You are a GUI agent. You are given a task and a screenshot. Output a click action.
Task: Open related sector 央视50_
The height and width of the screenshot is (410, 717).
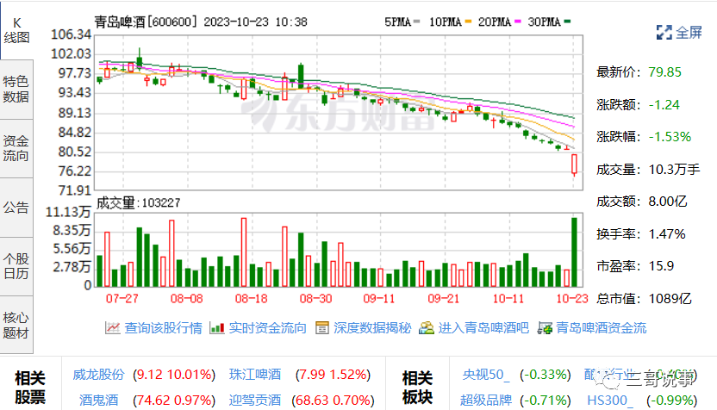486,375
